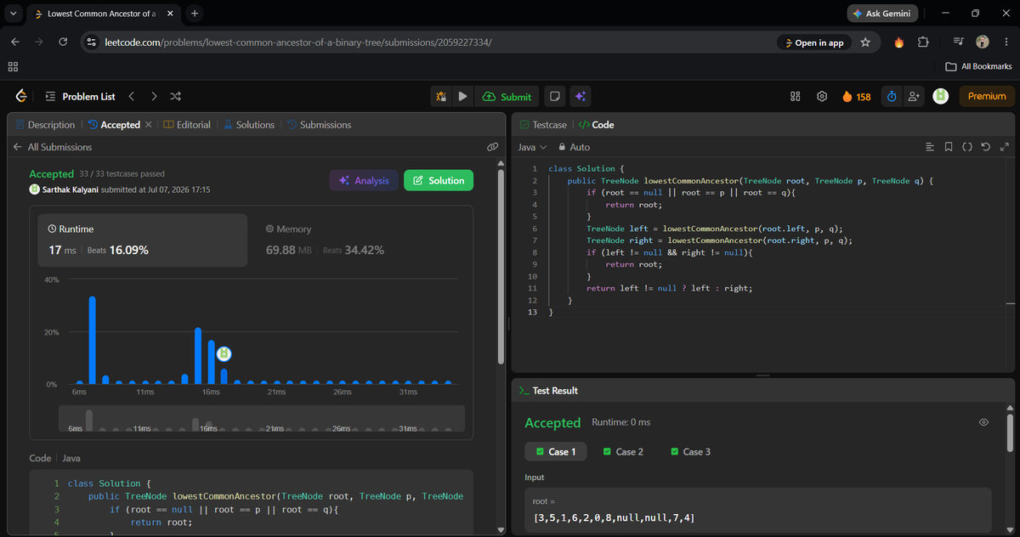Open Chrome profile avatar menu

click(983, 42)
